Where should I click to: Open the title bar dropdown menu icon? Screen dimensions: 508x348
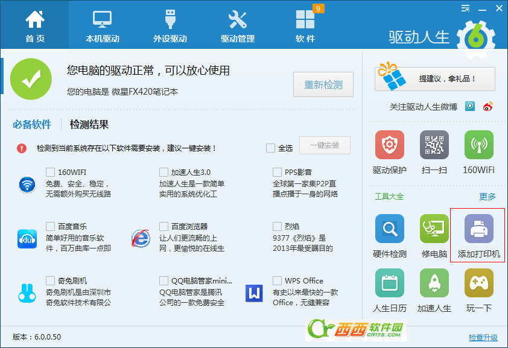pyautogui.click(x=466, y=8)
